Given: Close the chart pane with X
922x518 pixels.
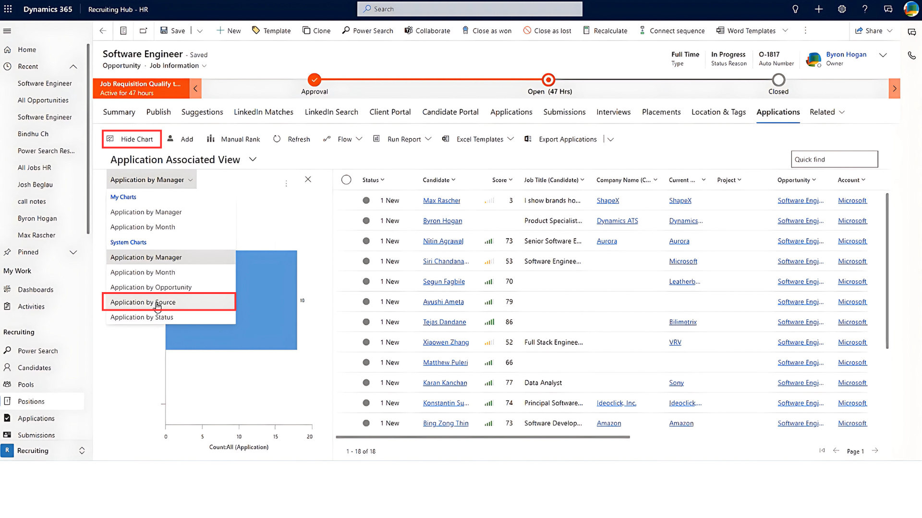Looking at the screenshot, I should [308, 179].
